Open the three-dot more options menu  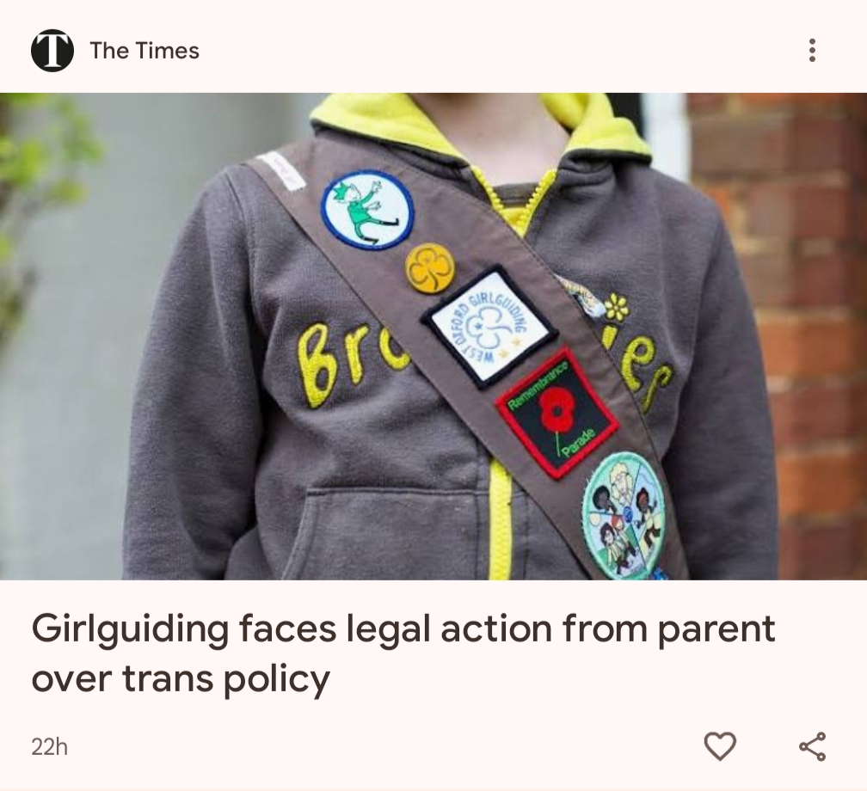pos(812,51)
